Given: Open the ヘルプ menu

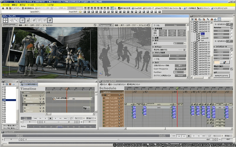Looking at the screenshot, I should pos(50,5).
